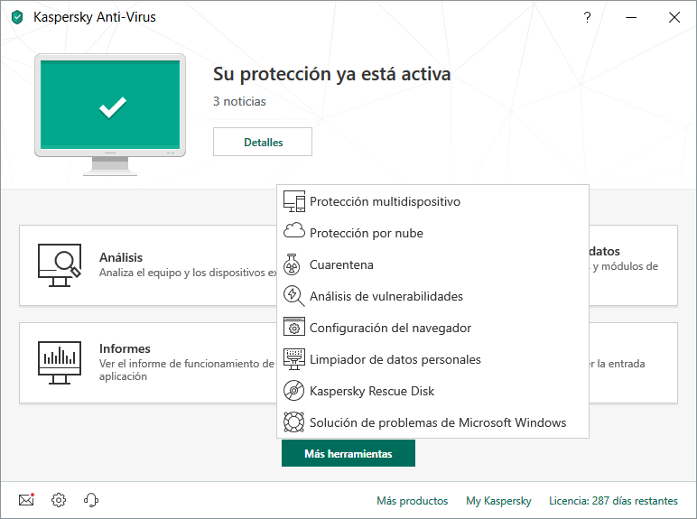This screenshot has height=519, width=697.
Task: Collapse the Más herramientas menu button
Action: point(348,454)
